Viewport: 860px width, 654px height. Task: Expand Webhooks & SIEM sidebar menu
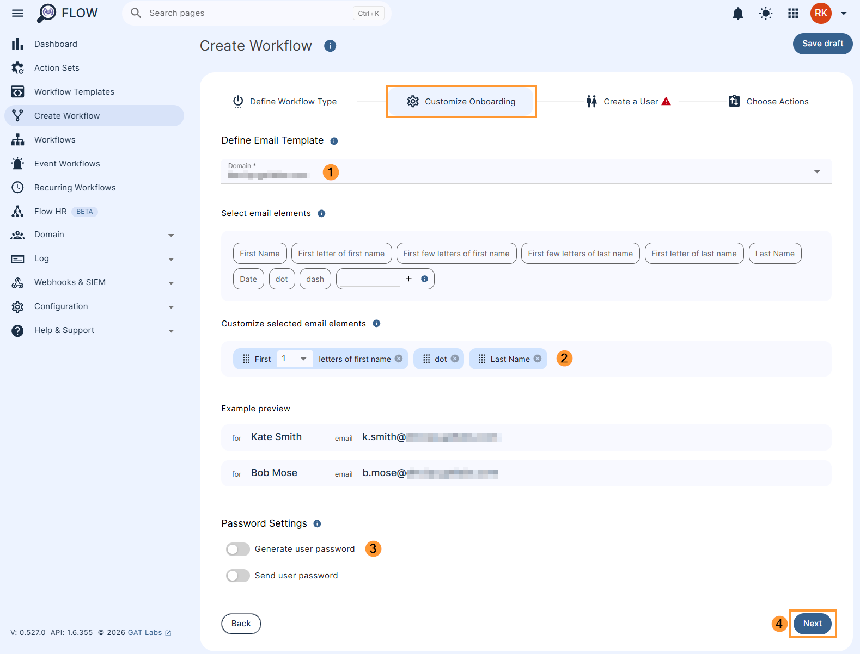[171, 283]
